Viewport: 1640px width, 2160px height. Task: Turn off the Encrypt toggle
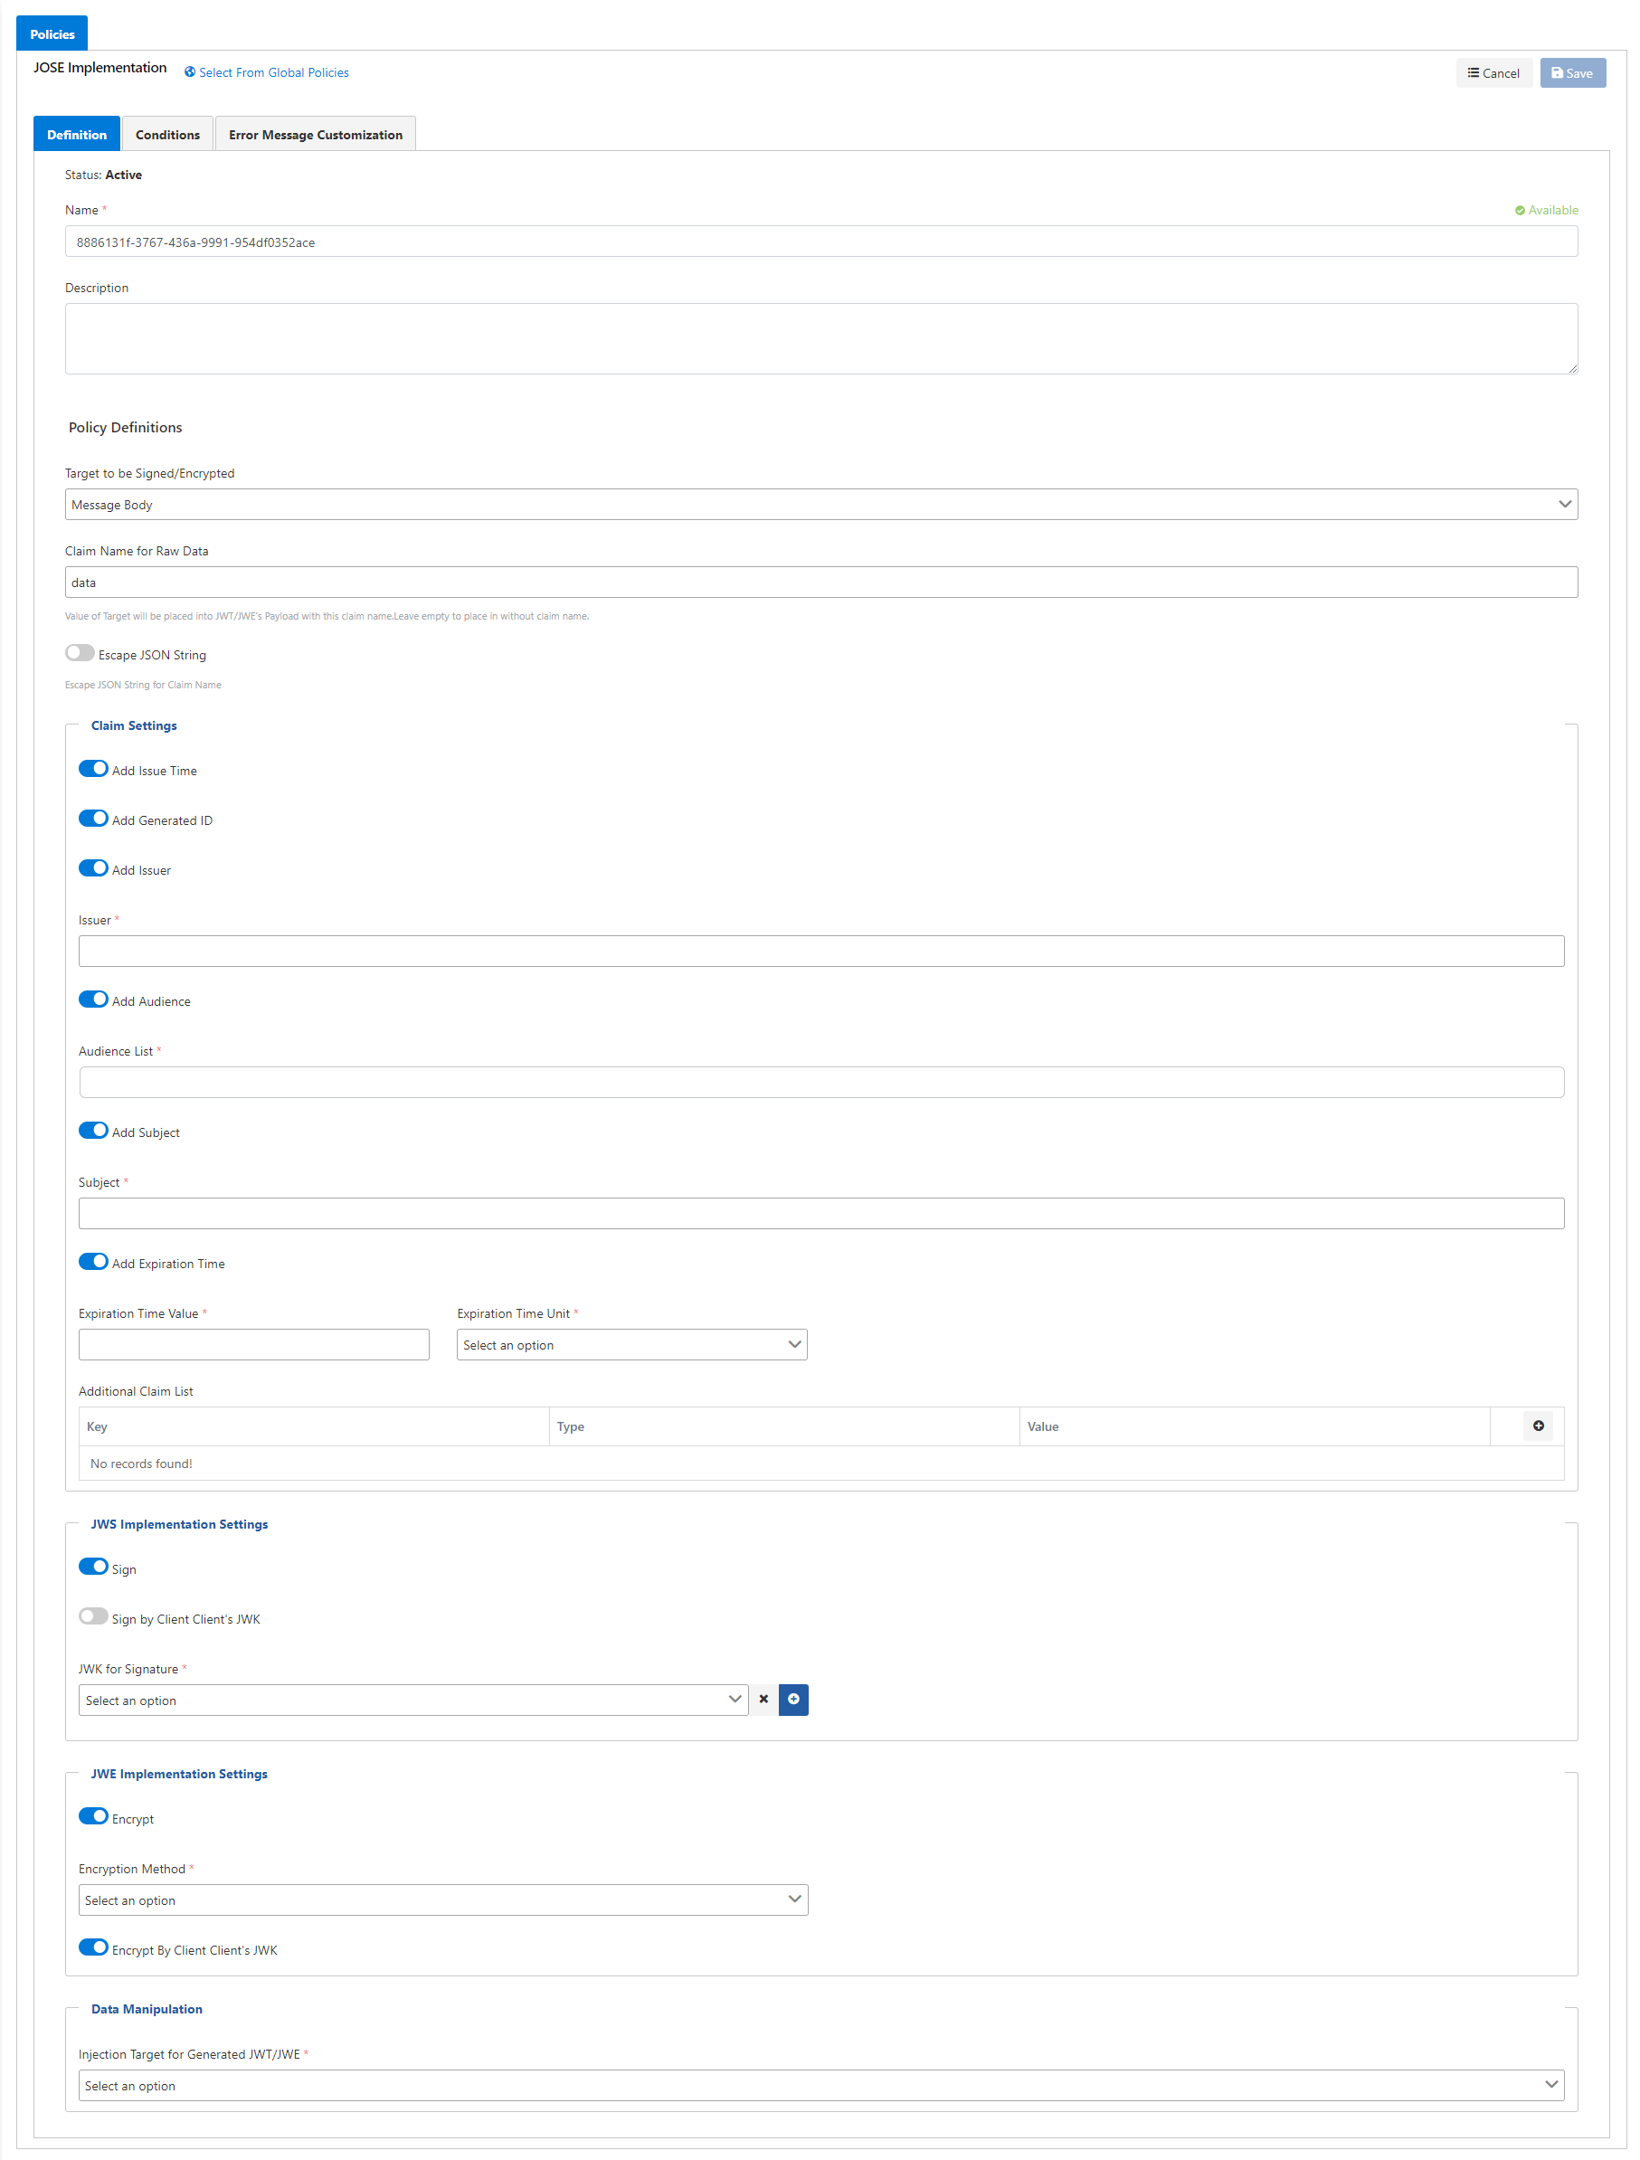[x=94, y=1816]
